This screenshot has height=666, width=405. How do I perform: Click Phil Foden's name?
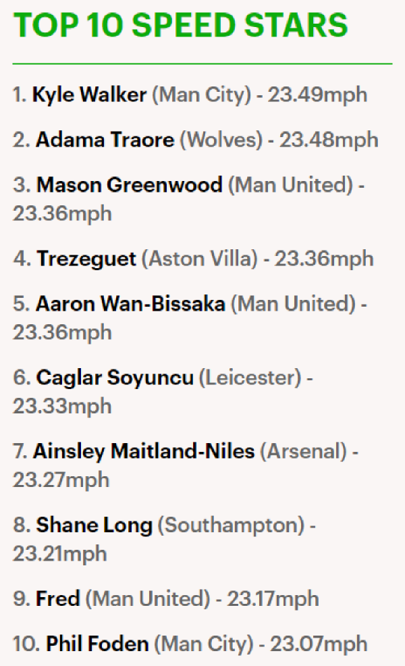(97, 644)
